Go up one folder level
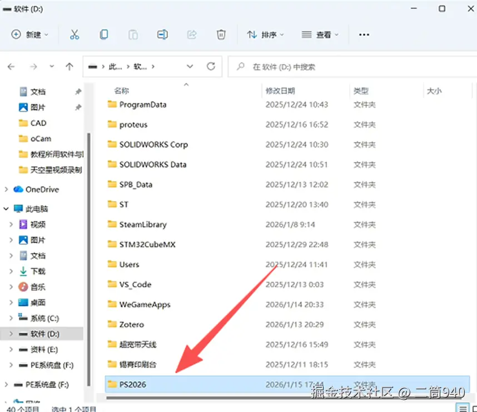This screenshot has height=412, width=477. (69, 67)
